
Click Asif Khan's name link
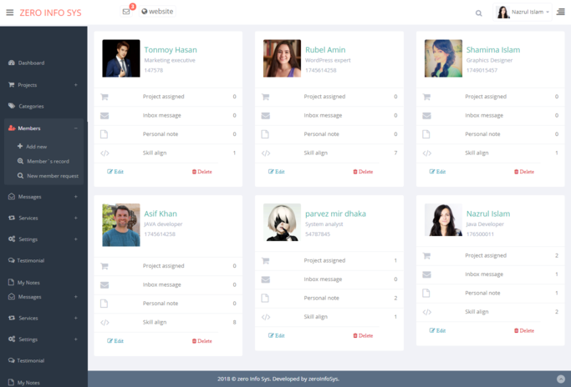(161, 214)
